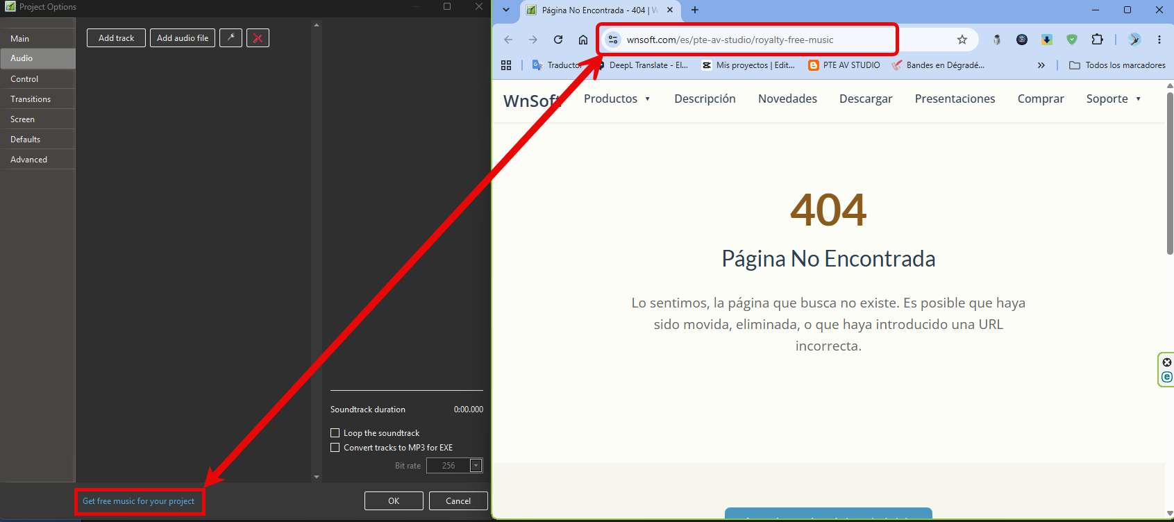
Task: Click the red X delete track button
Action: click(258, 38)
